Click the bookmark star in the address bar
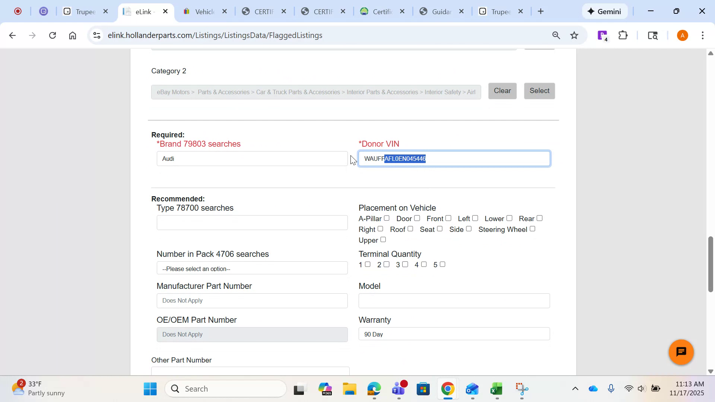The width and height of the screenshot is (715, 402). [574, 35]
